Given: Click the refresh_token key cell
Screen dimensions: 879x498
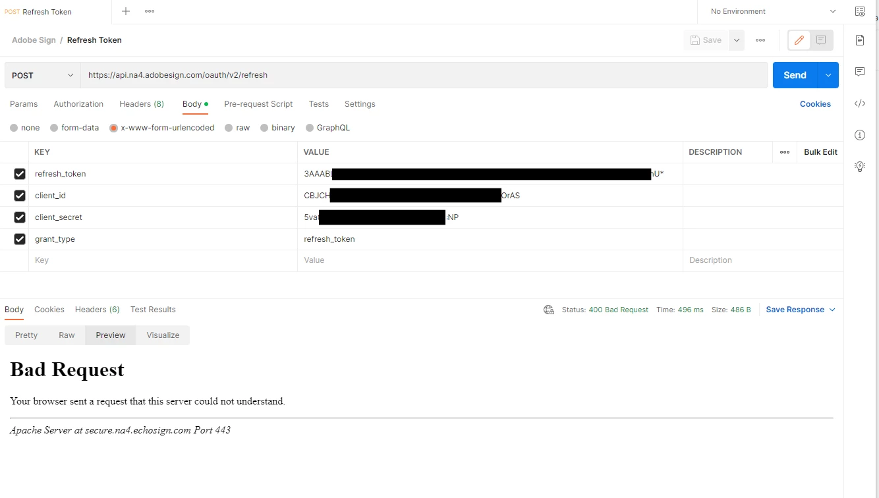Looking at the screenshot, I should [x=163, y=174].
